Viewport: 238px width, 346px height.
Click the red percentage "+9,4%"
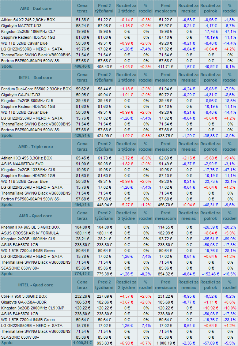230,158
